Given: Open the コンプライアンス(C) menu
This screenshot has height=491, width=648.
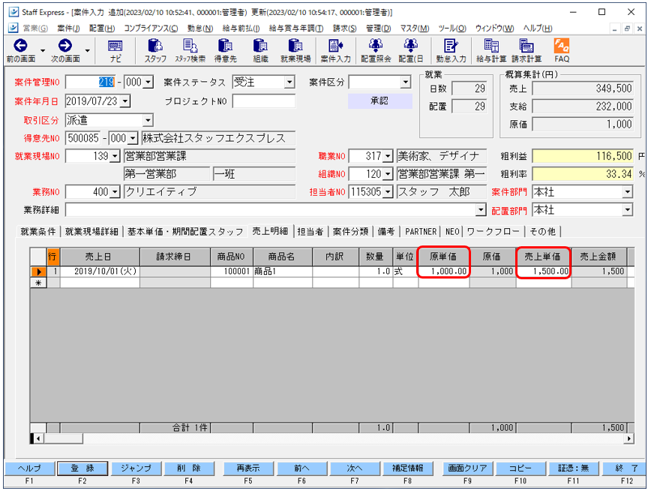Looking at the screenshot, I should click(151, 28).
